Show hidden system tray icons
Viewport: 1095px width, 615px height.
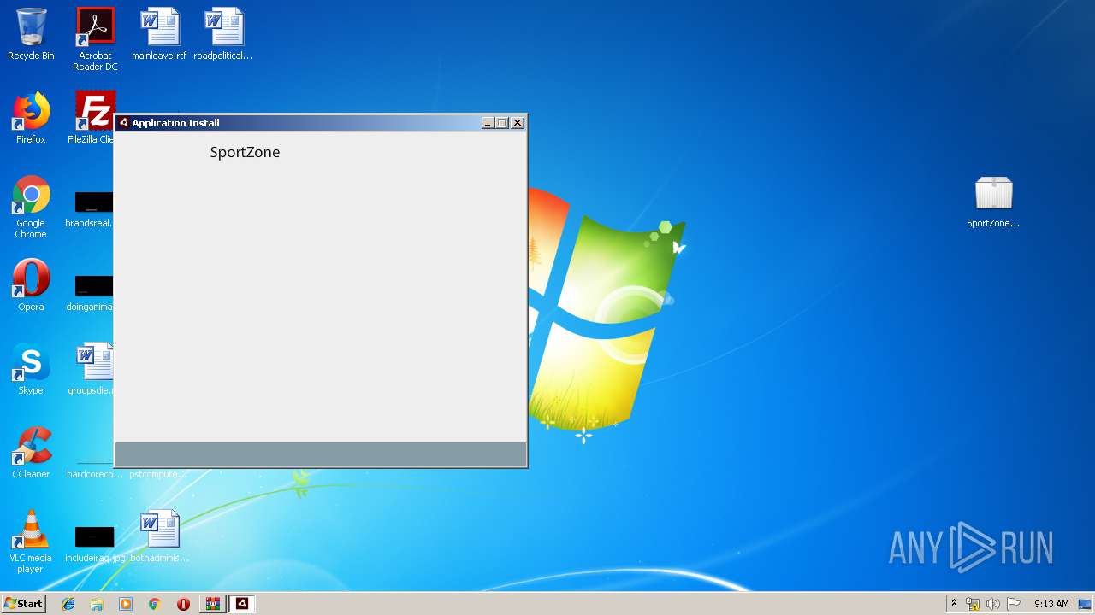[954, 604]
